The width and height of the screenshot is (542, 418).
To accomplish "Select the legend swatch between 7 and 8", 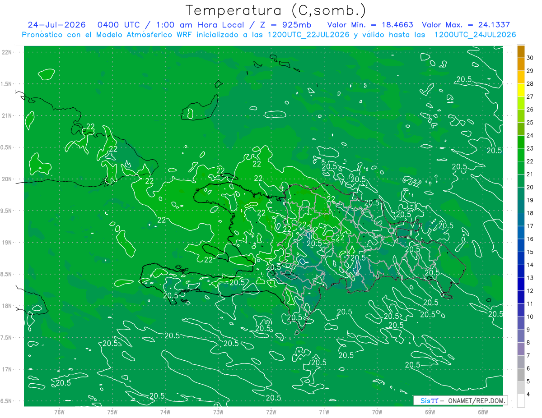I will click(x=521, y=349).
